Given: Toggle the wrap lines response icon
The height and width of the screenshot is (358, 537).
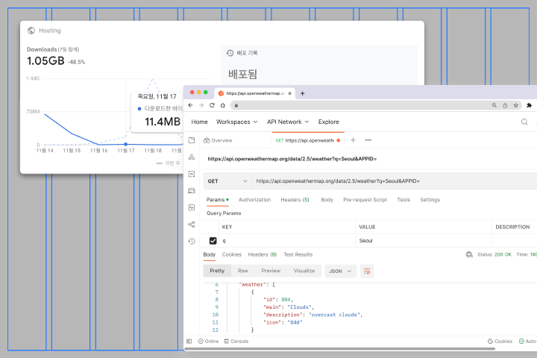Looking at the screenshot, I should 367,271.
